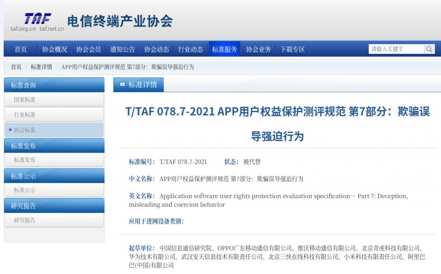Click the 状态 label
Image resolution: width=441 pixels, height=274 pixels.
coord(231,162)
